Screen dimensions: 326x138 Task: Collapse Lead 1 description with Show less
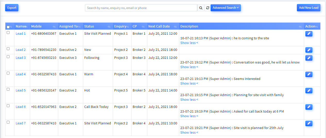click(x=189, y=43)
